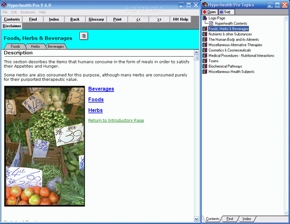Click the Sort button in Topics panel
Screen dimensions: 290x224
tap(225, 12)
